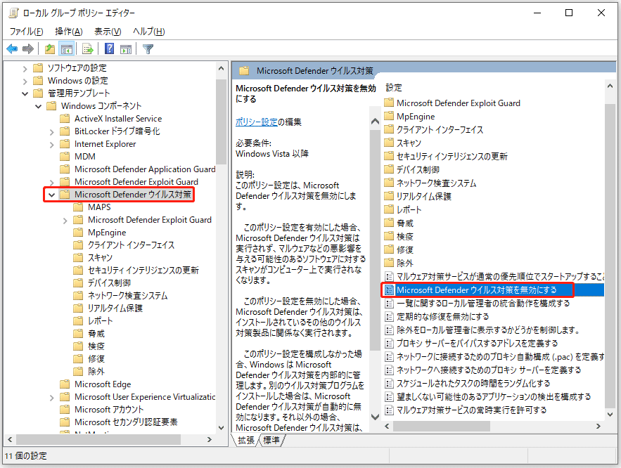
Task: Open the 操作(A) menu
Action: [x=68, y=32]
